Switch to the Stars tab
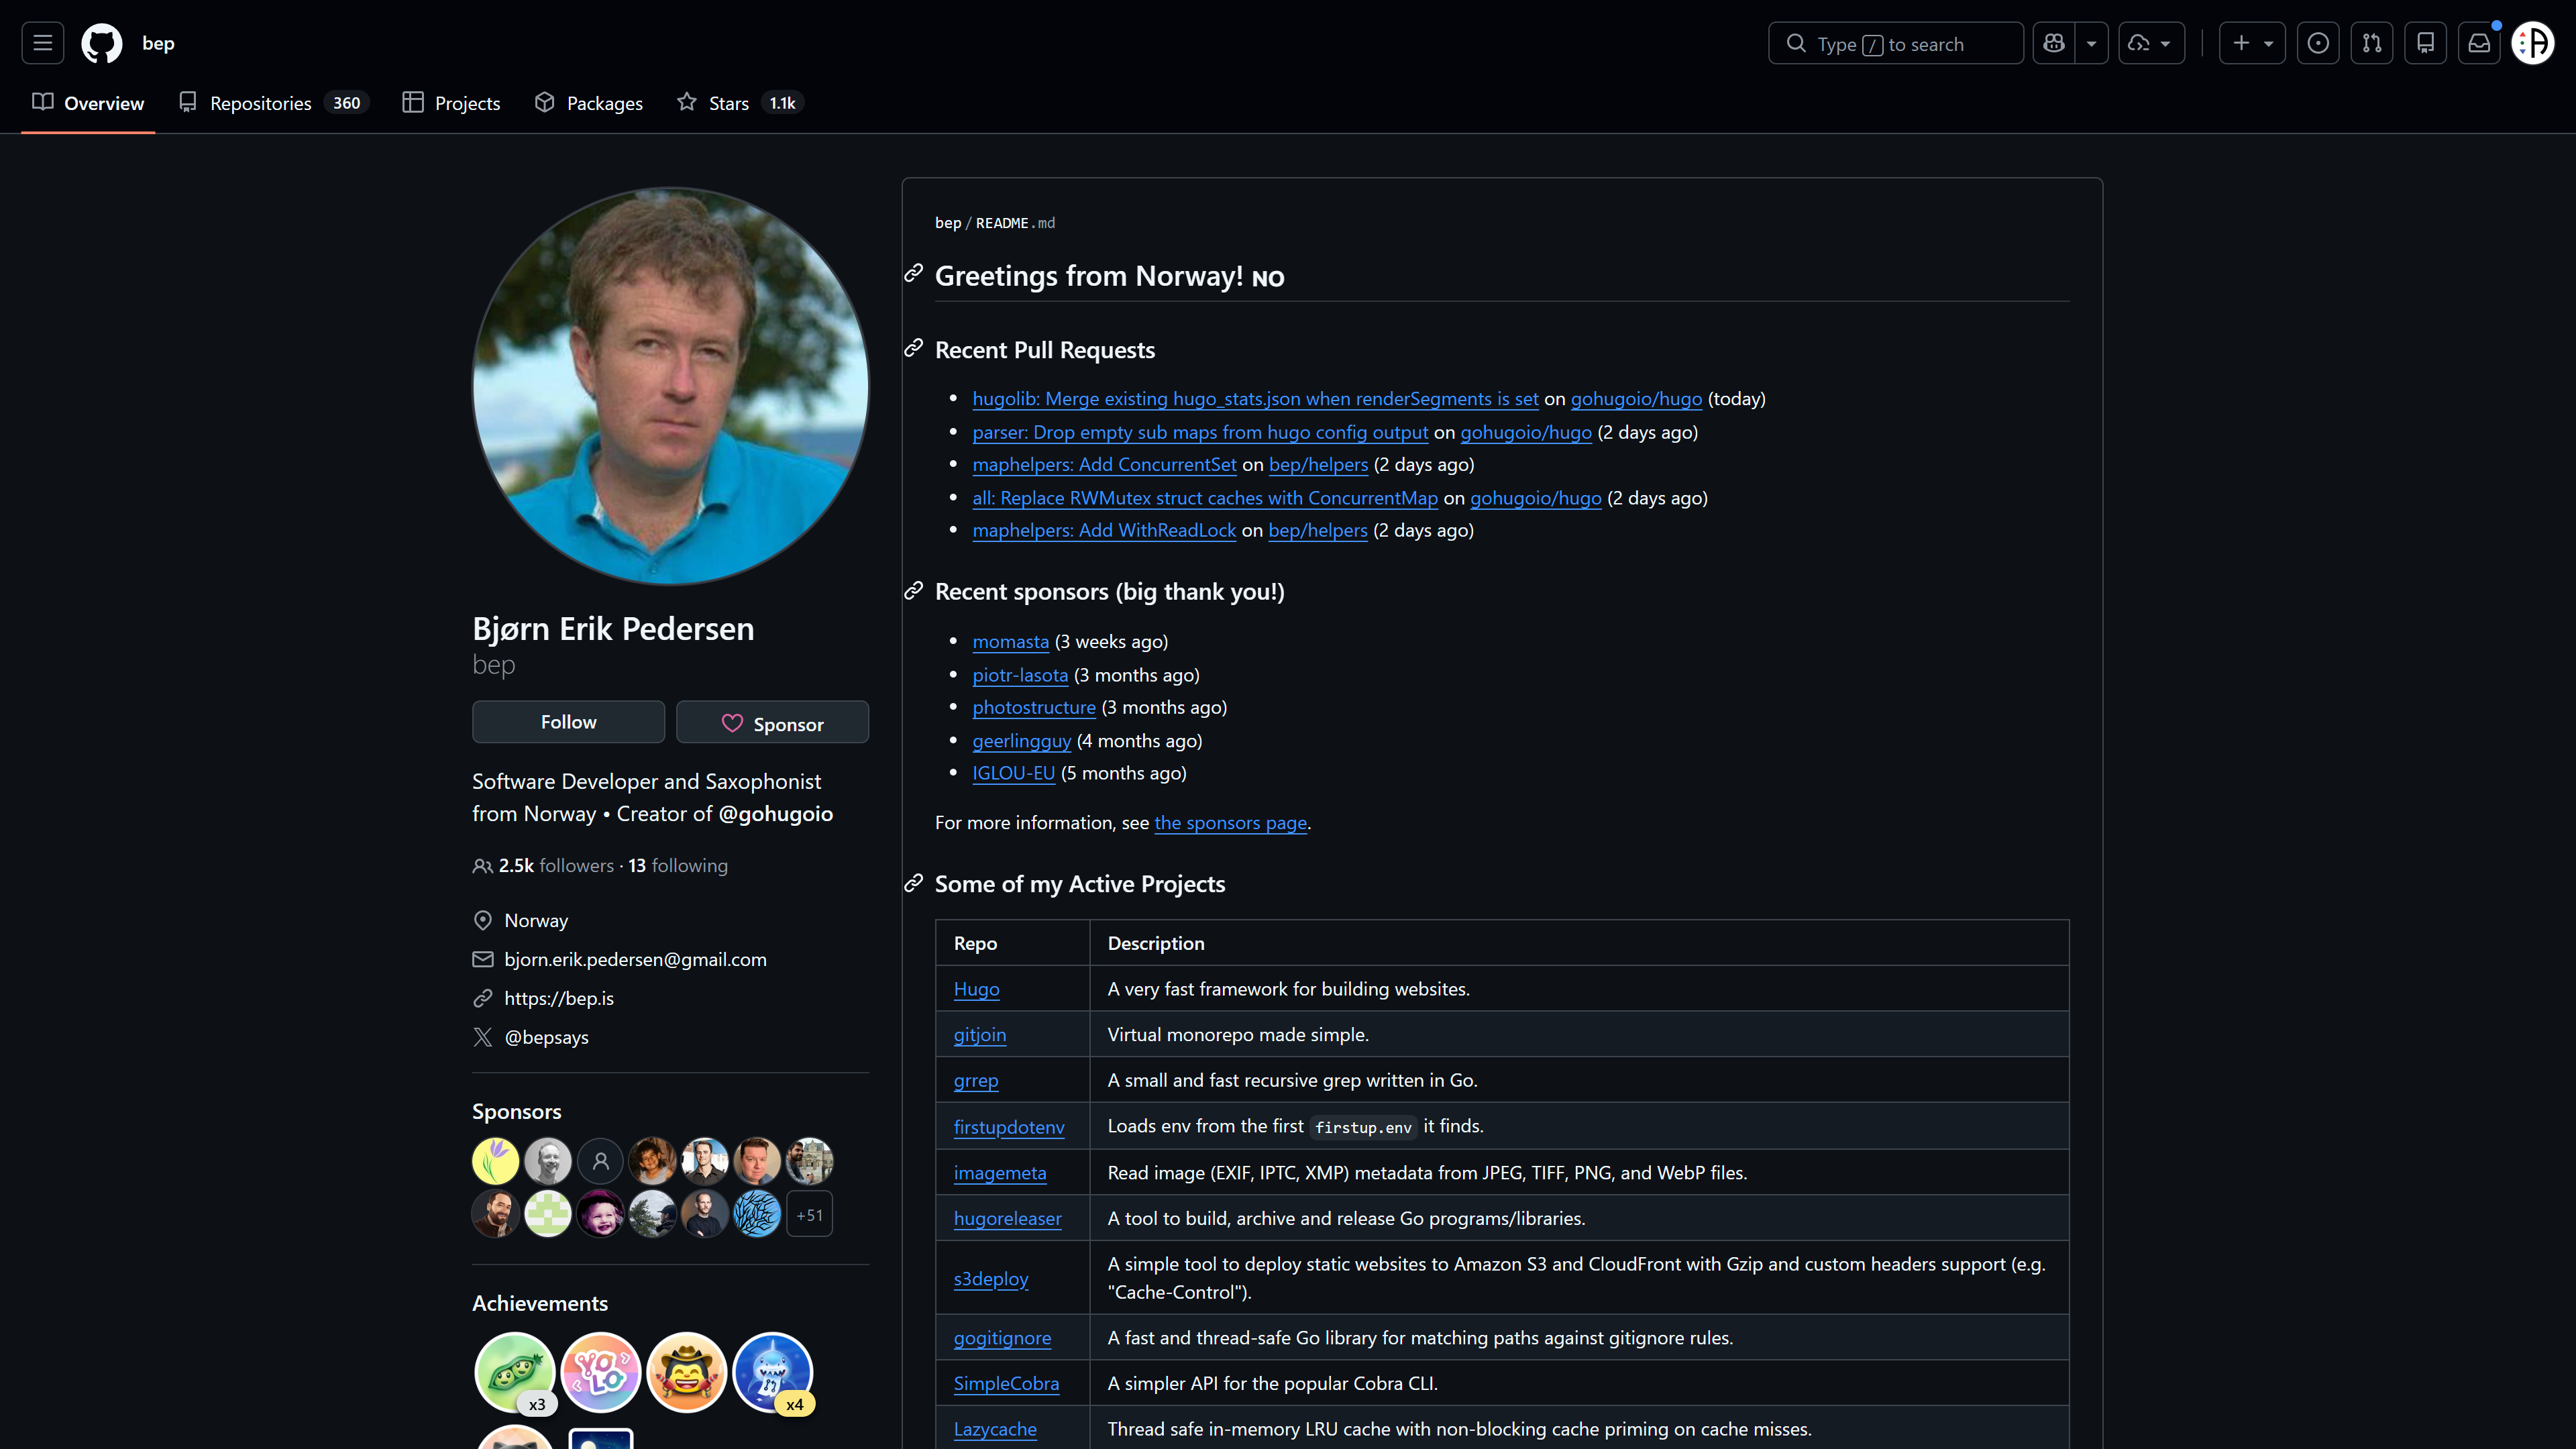 [x=740, y=103]
